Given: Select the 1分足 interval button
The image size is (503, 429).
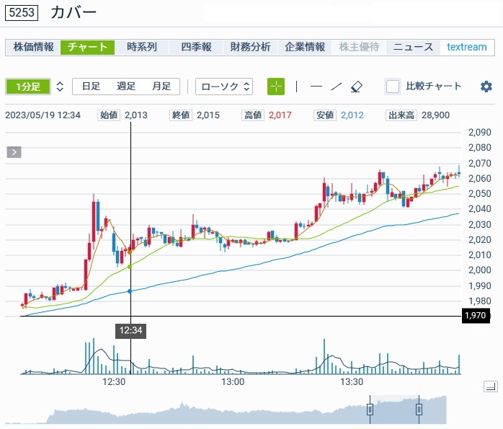Looking at the screenshot, I should click(x=28, y=87).
